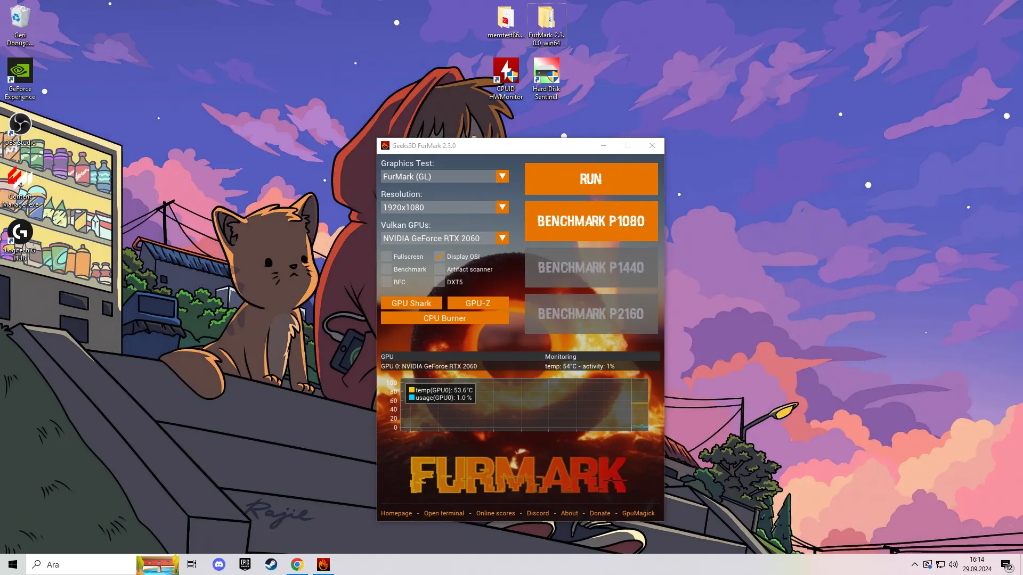This screenshot has width=1023, height=575.
Task: Switch to Google Chrome on the taskbar
Action: tap(297, 564)
